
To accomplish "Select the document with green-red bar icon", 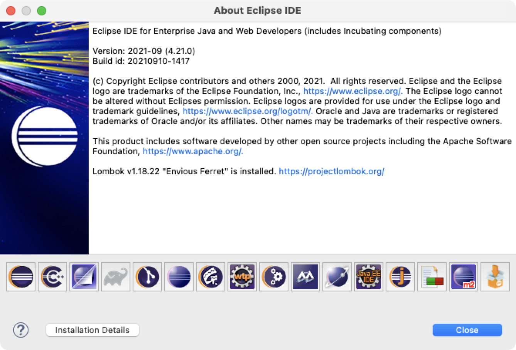I will (x=432, y=277).
